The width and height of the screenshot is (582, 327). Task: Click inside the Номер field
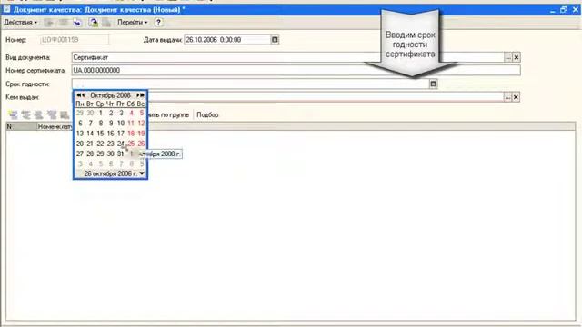(75, 40)
